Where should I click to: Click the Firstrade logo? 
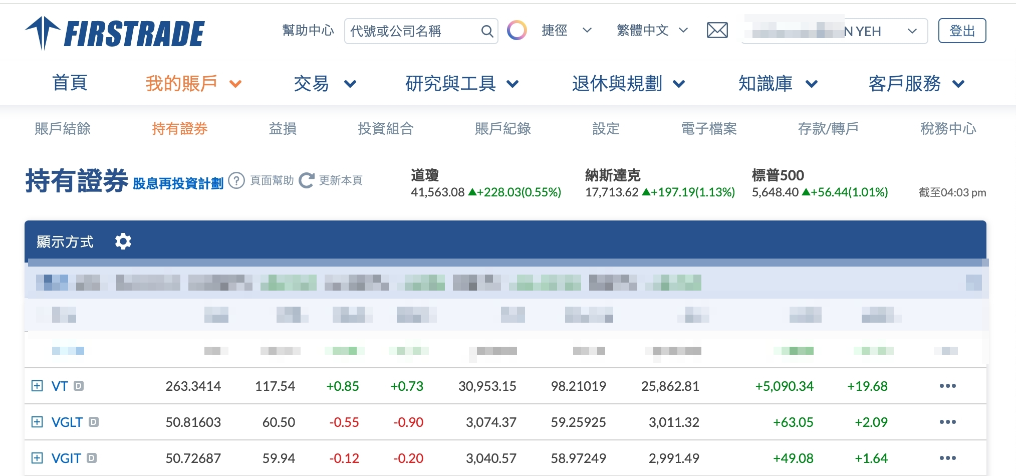pos(115,33)
